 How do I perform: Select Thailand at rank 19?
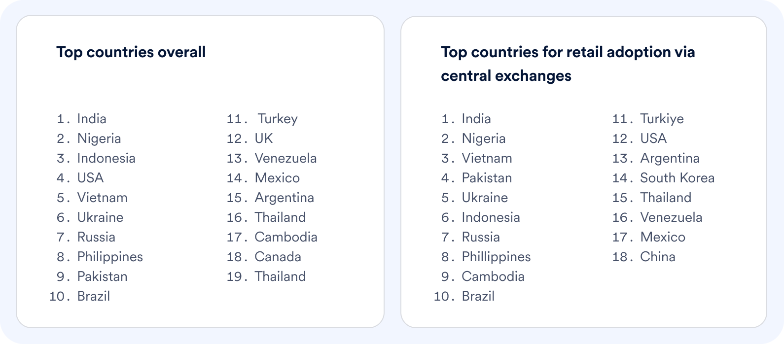coord(280,276)
